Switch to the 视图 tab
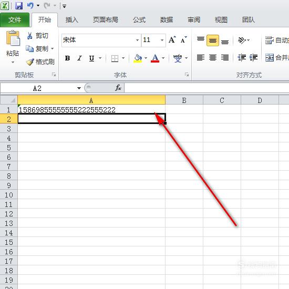This screenshot has height=289, width=289. (x=221, y=20)
